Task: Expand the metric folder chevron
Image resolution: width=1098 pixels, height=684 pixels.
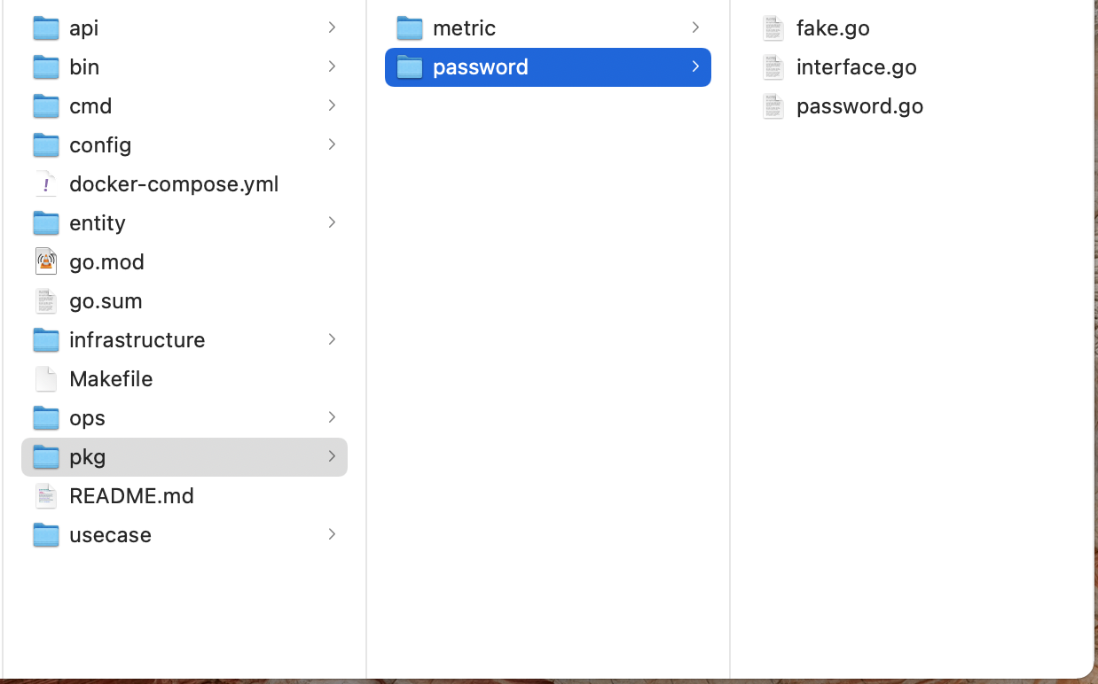Action: point(695,27)
